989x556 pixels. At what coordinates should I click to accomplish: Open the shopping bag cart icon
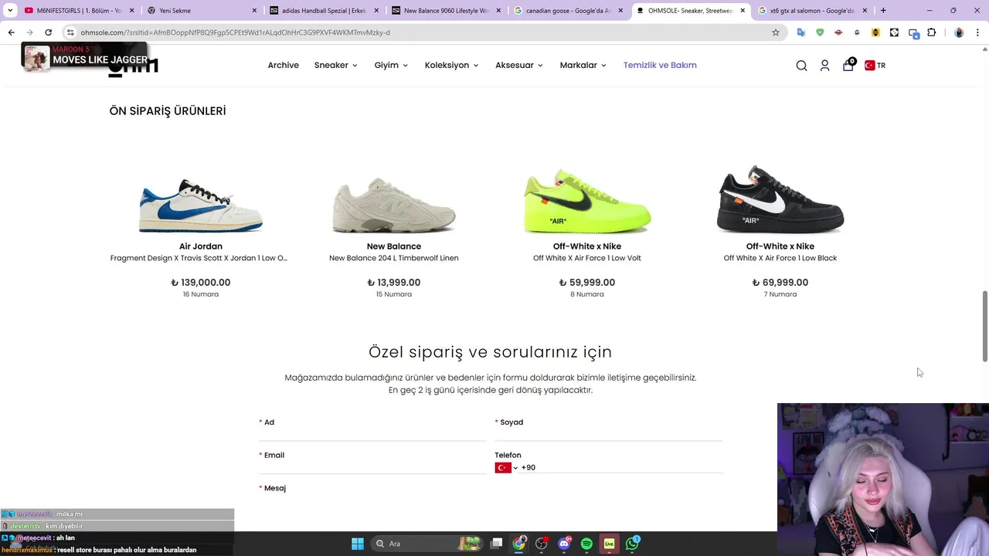(x=848, y=65)
